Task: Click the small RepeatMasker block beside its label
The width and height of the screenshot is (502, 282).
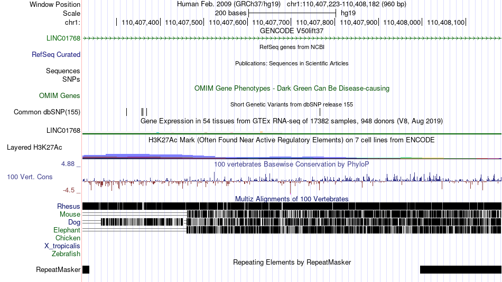Action: (x=86, y=269)
